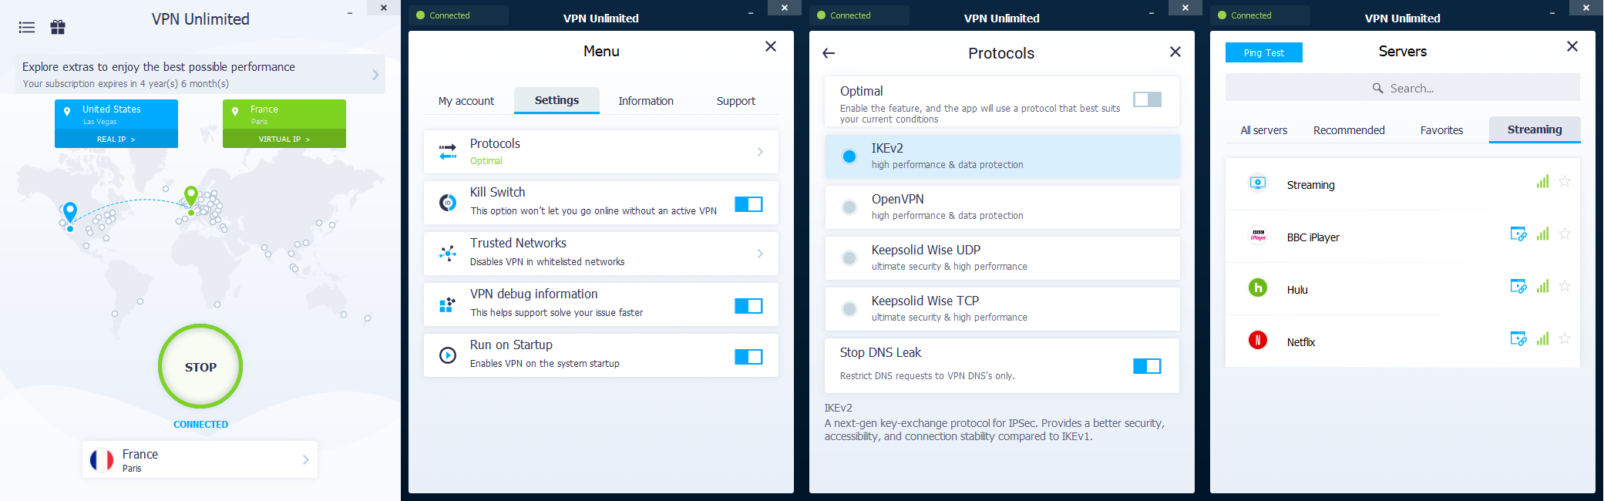The height and width of the screenshot is (501, 1604).
Task: Switch to the Recommended servers tab
Action: coord(1348,130)
